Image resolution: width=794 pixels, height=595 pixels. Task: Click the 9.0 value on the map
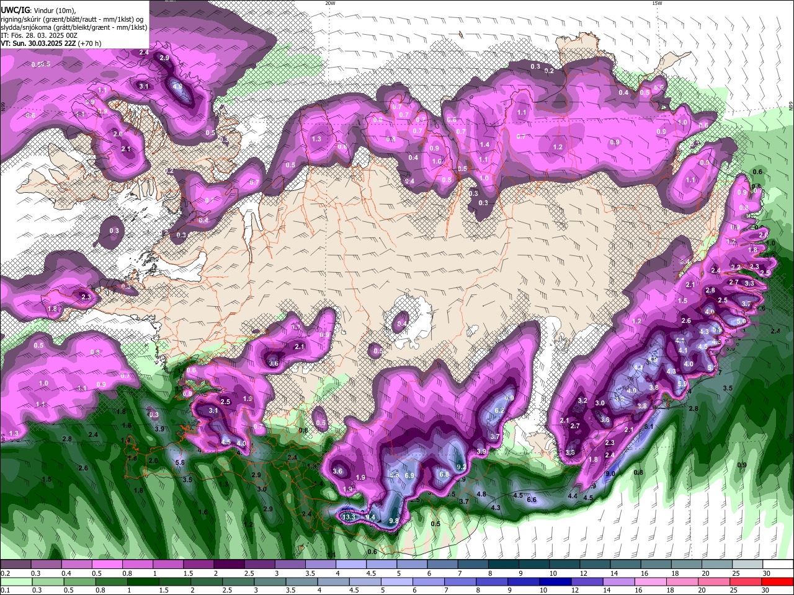tap(610, 474)
